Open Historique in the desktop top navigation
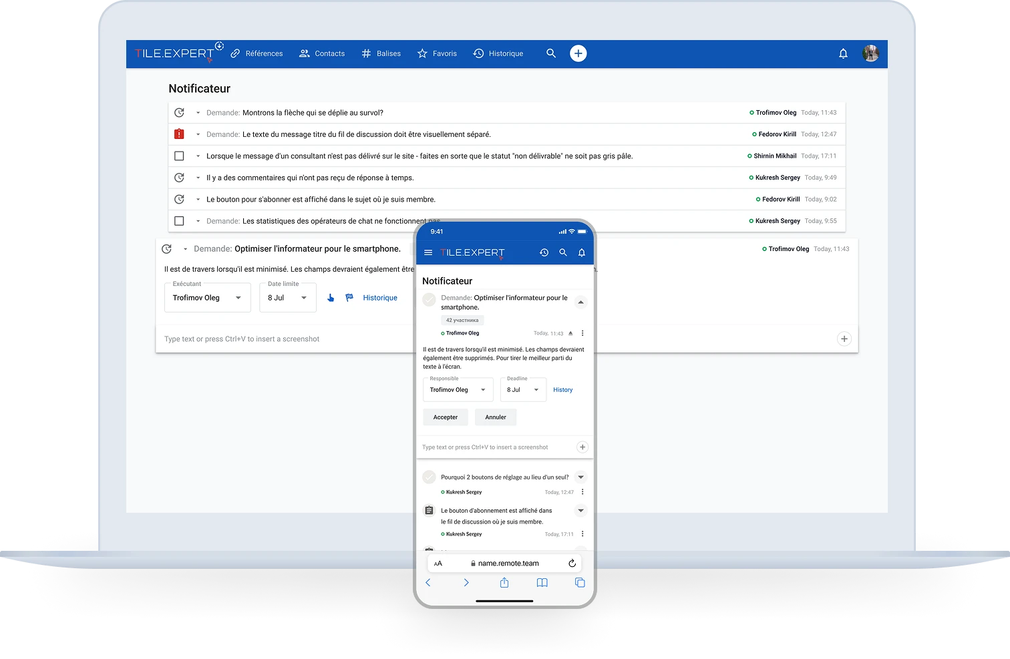Image resolution: width=1010 pixels, height=659 pixels. click(498, 53)
